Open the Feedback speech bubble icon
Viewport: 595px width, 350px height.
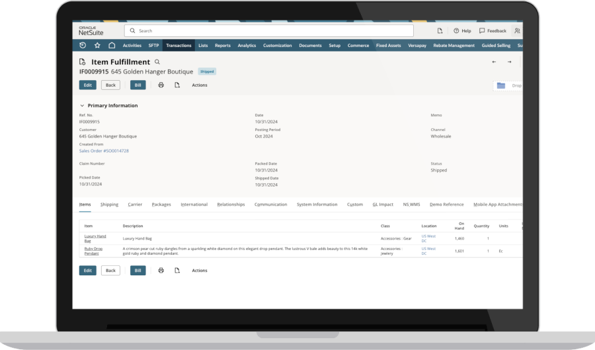point(482,31)
